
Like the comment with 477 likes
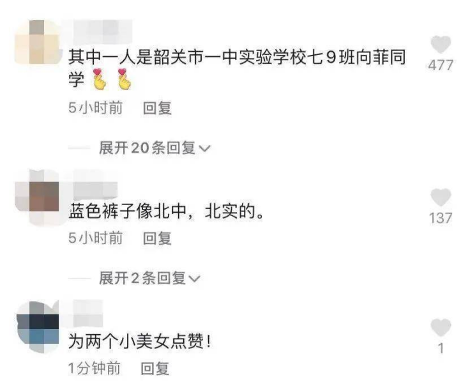pos(441,44)
